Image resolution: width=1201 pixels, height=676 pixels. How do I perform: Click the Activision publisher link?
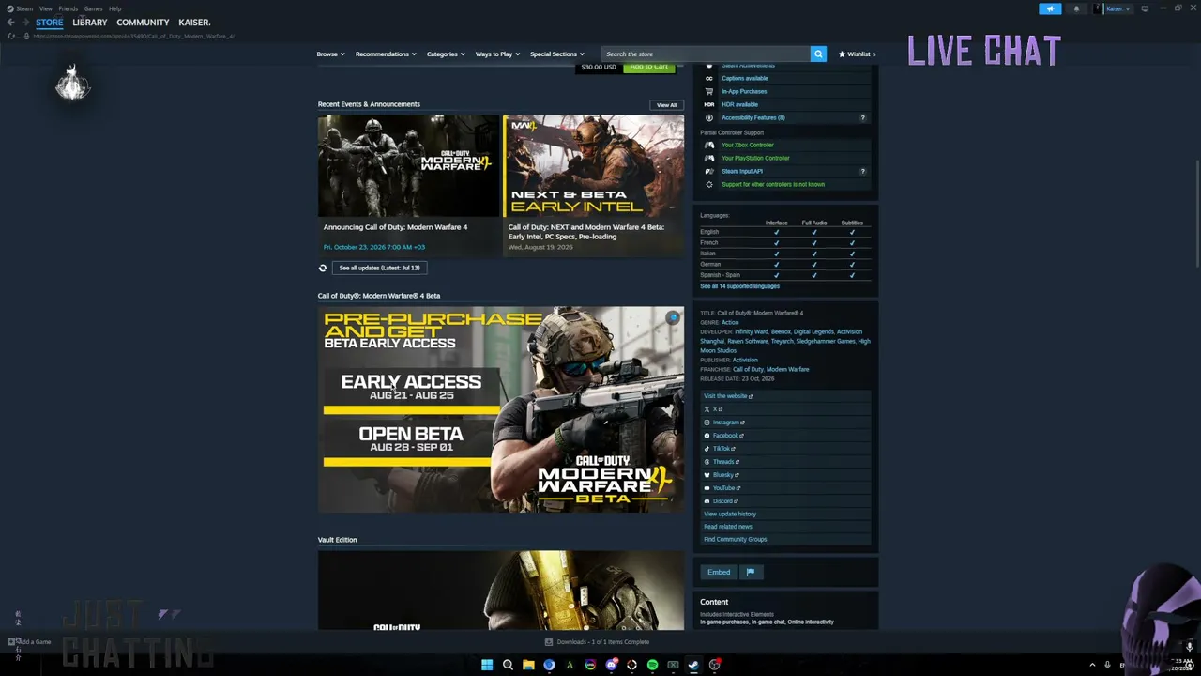[x=745, y=360]
